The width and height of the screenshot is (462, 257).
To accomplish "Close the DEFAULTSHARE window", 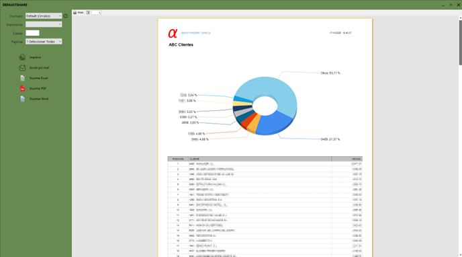I will [459, 5].
